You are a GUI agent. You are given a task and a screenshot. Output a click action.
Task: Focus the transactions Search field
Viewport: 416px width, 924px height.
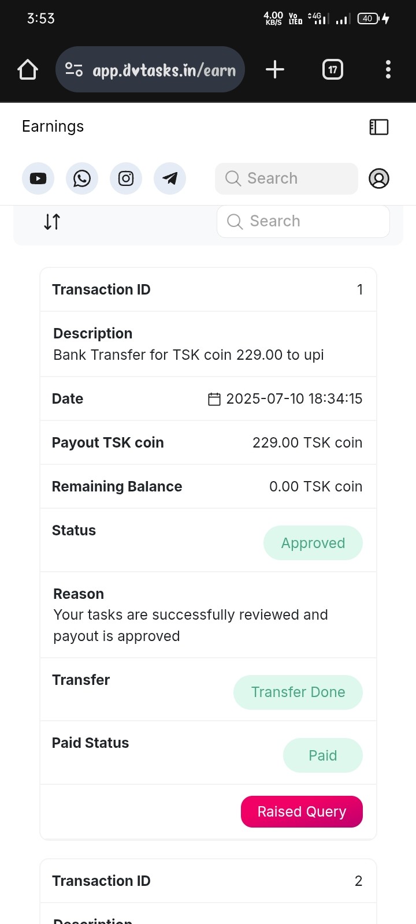point(303,221)
